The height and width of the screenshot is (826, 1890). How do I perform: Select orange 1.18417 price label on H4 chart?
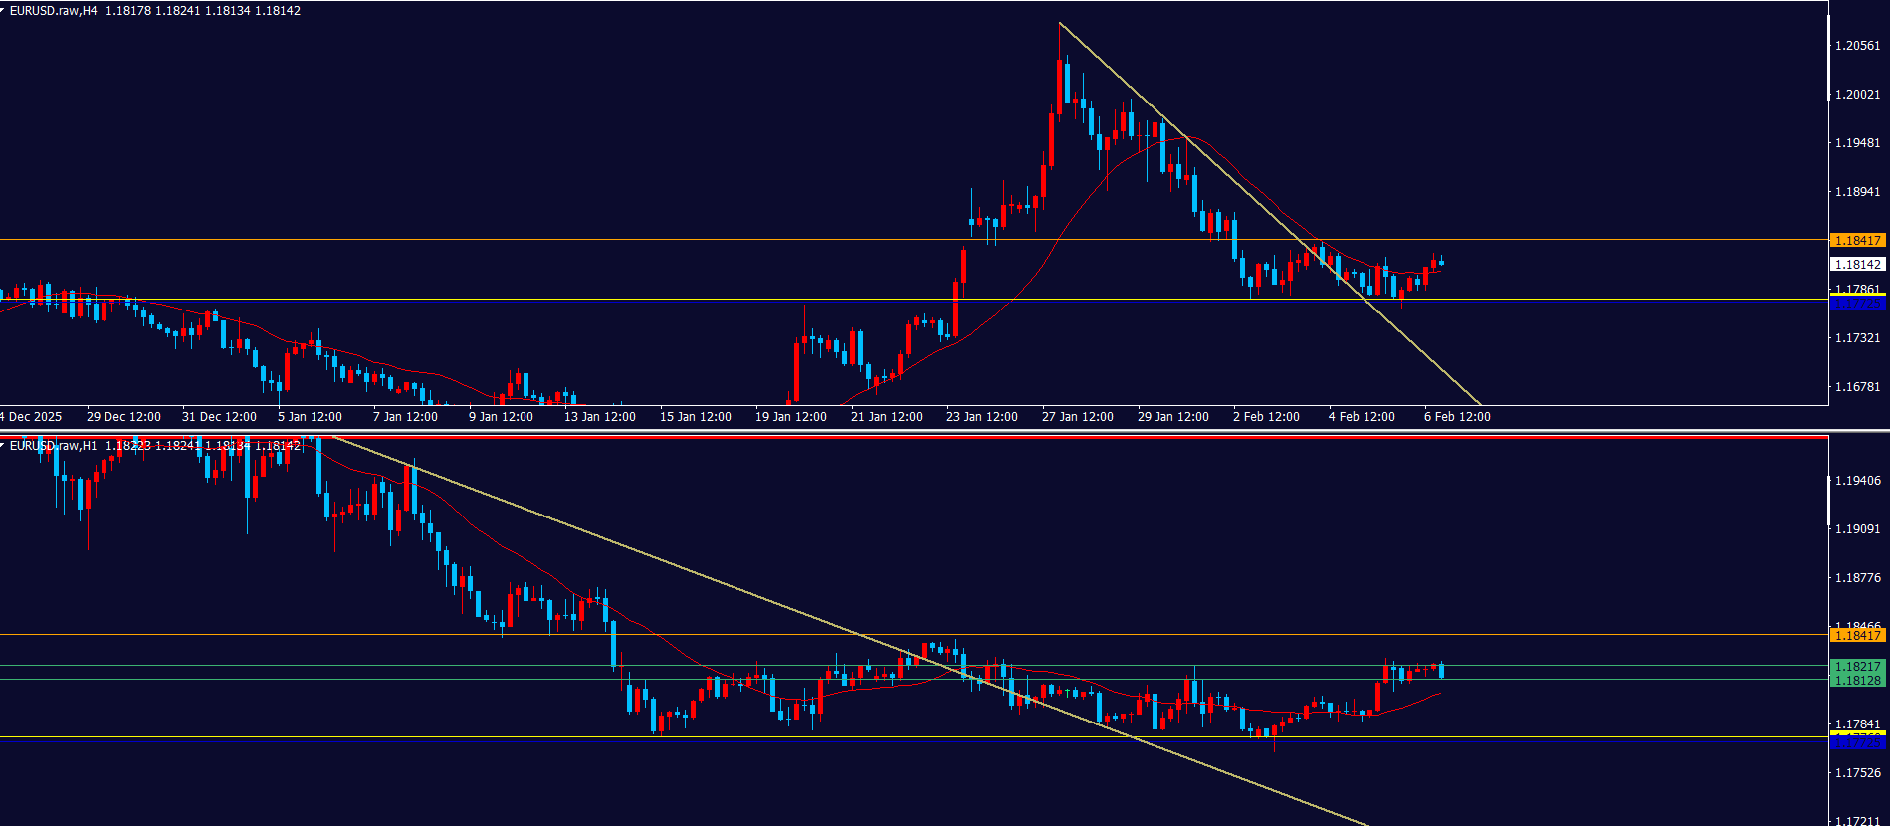click(x=1857, y=240)
